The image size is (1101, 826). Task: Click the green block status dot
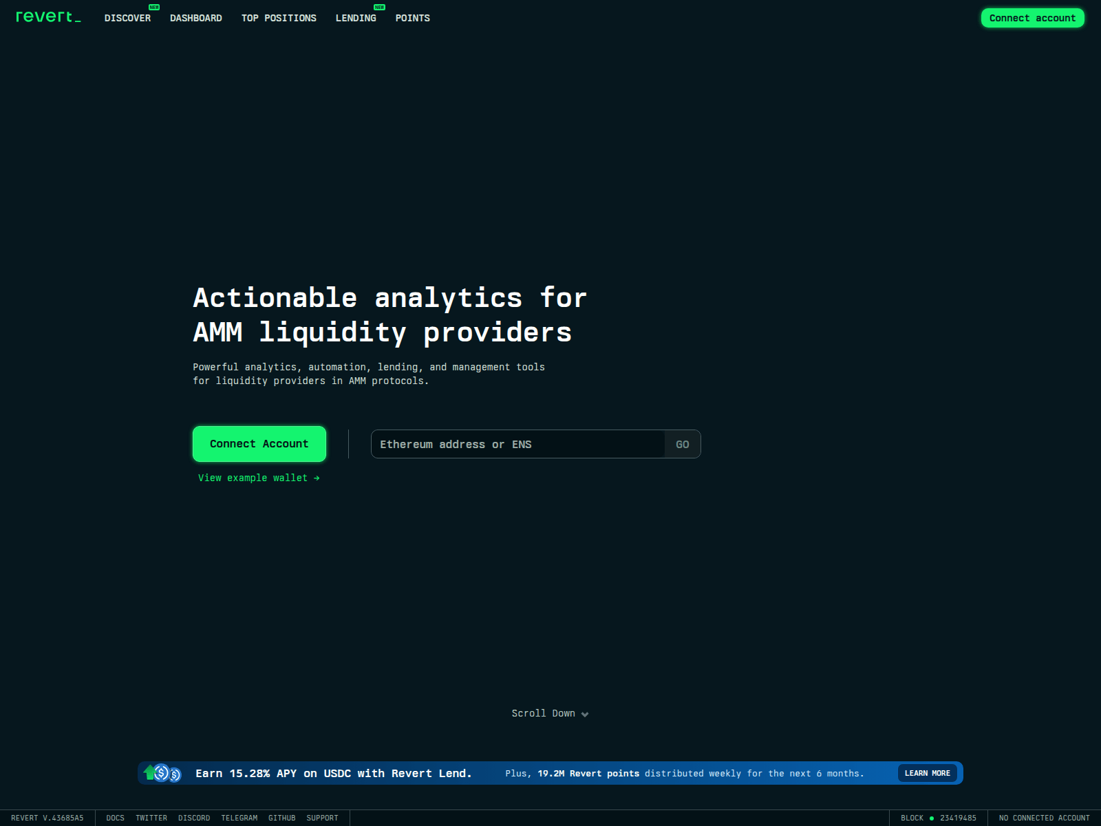click(x=932, y=818)
